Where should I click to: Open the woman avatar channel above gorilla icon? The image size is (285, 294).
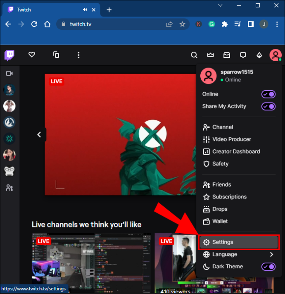(9, 155)
